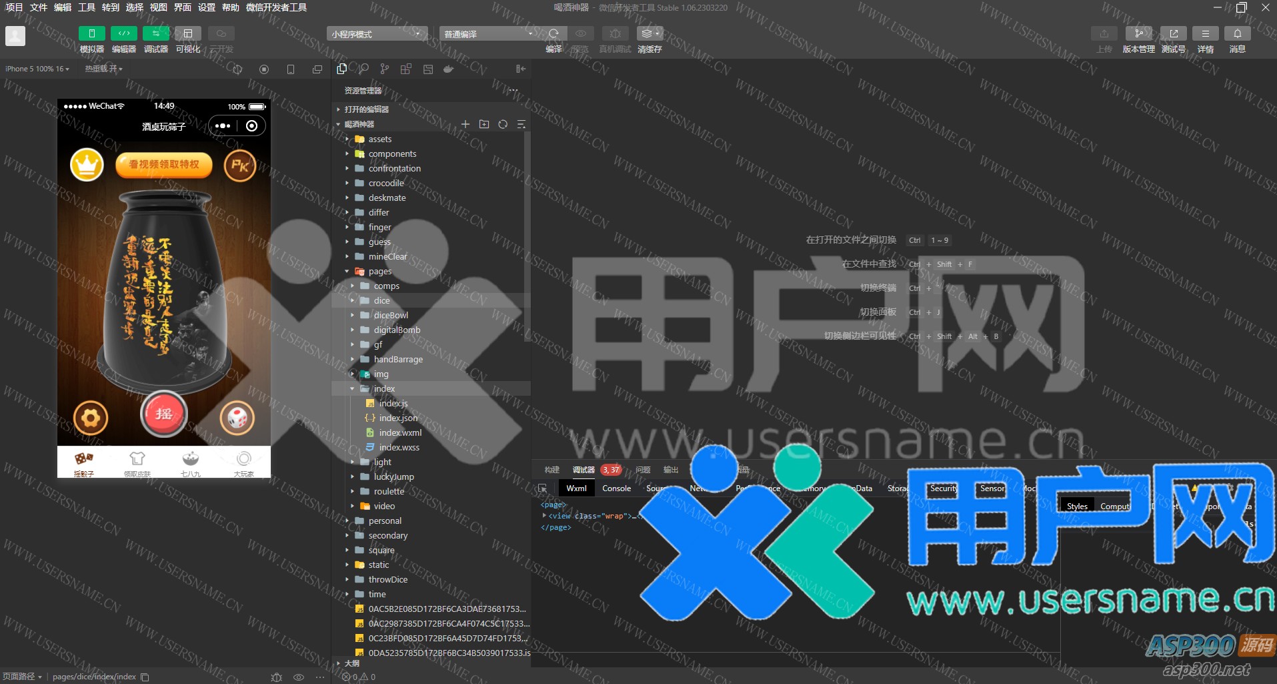
Task: Switch to the Console tab
Action: coord(616,488)
